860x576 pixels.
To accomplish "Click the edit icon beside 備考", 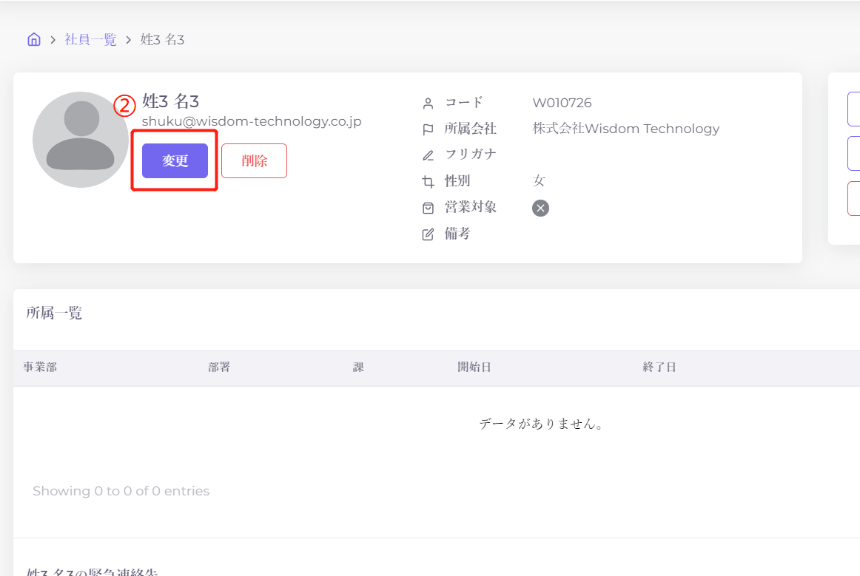I will click(x=428, y=235).
